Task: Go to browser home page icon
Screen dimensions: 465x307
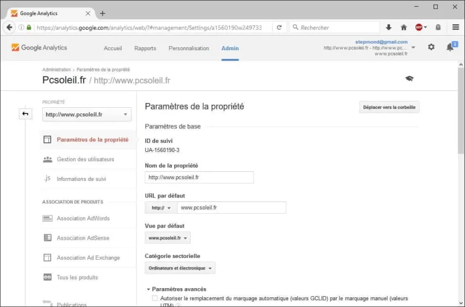Action: 404,27
